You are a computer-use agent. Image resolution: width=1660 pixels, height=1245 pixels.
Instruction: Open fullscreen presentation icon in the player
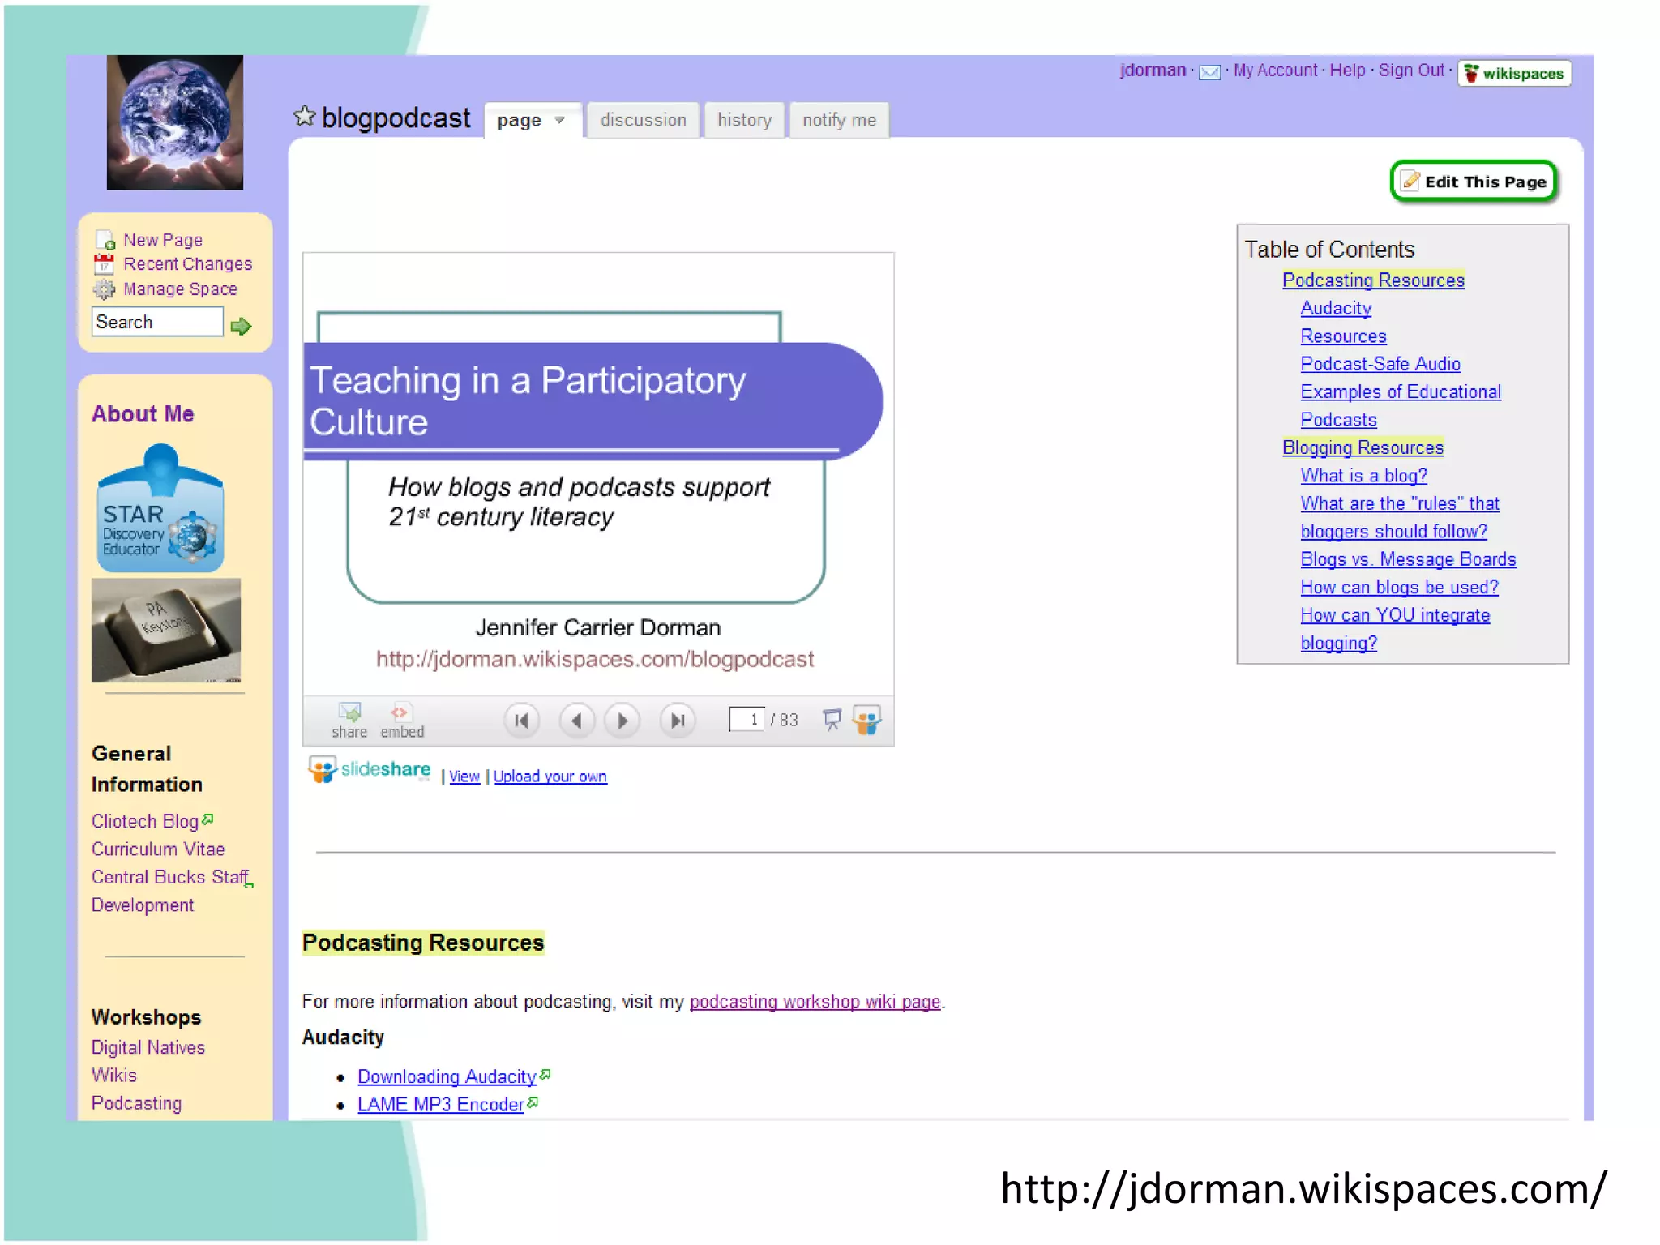[x=832, y=719]
